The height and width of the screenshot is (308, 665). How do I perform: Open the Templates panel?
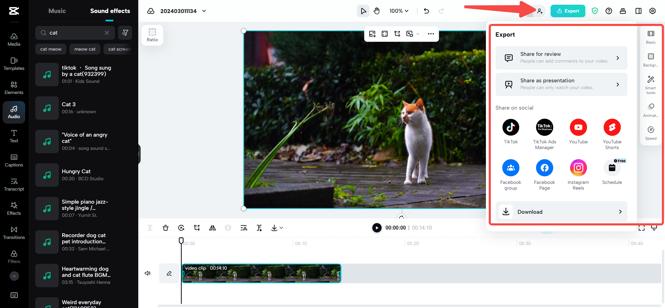click(x=14, y=64)
